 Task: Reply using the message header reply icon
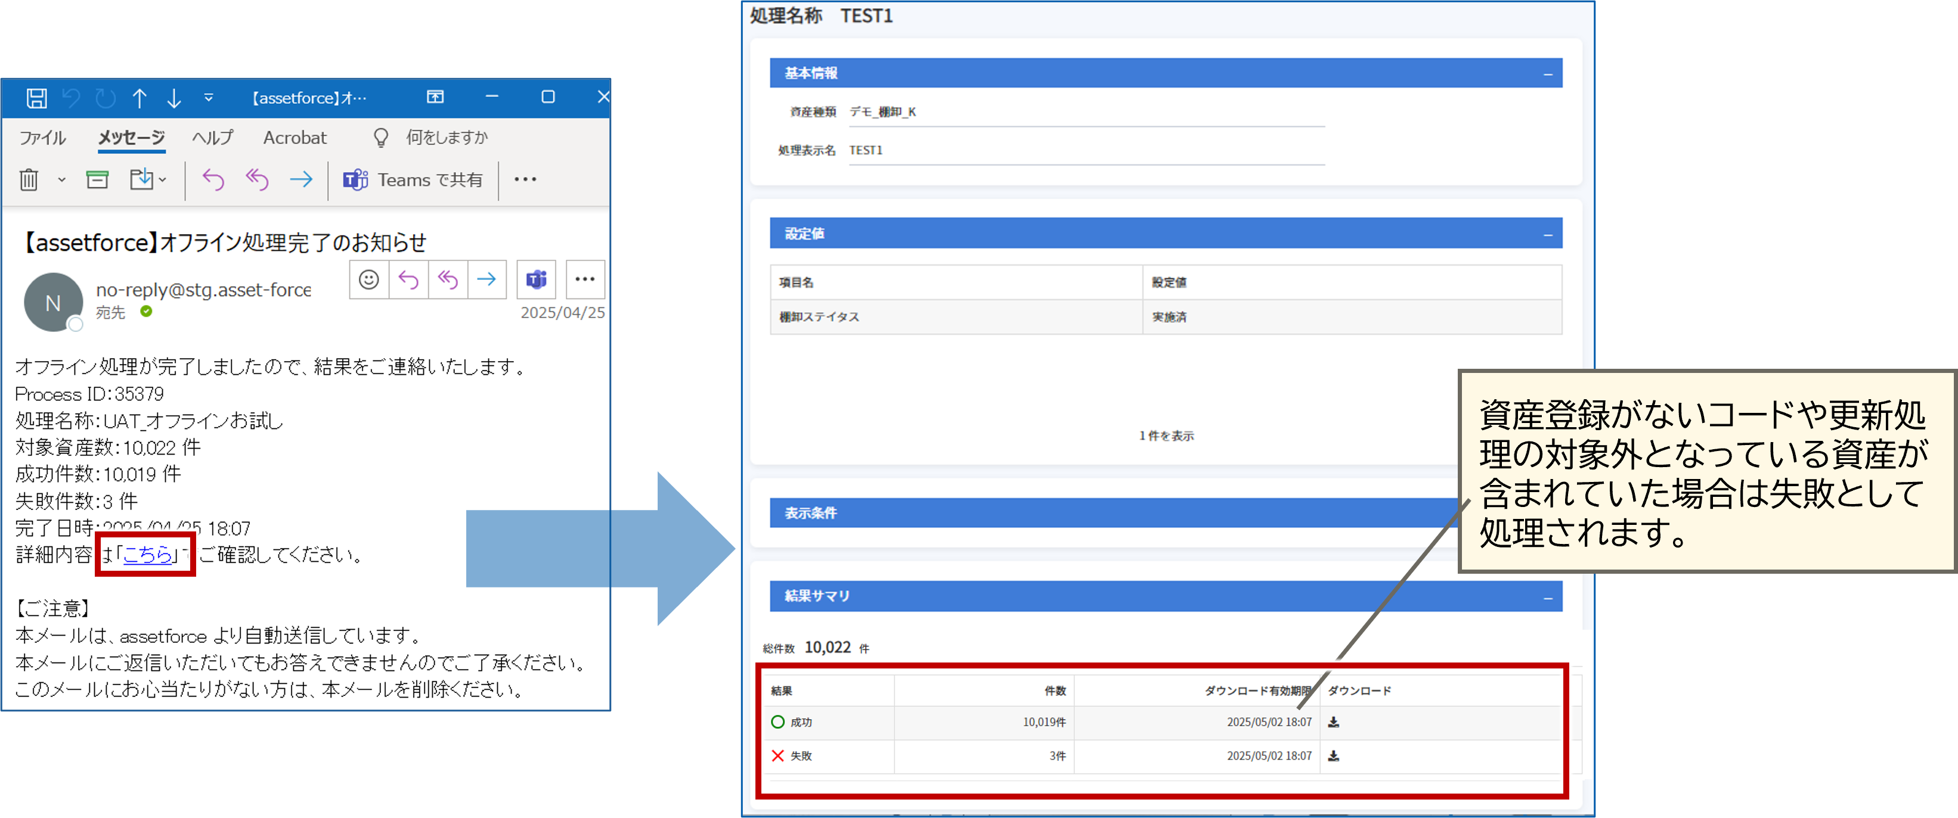[409, 279]
